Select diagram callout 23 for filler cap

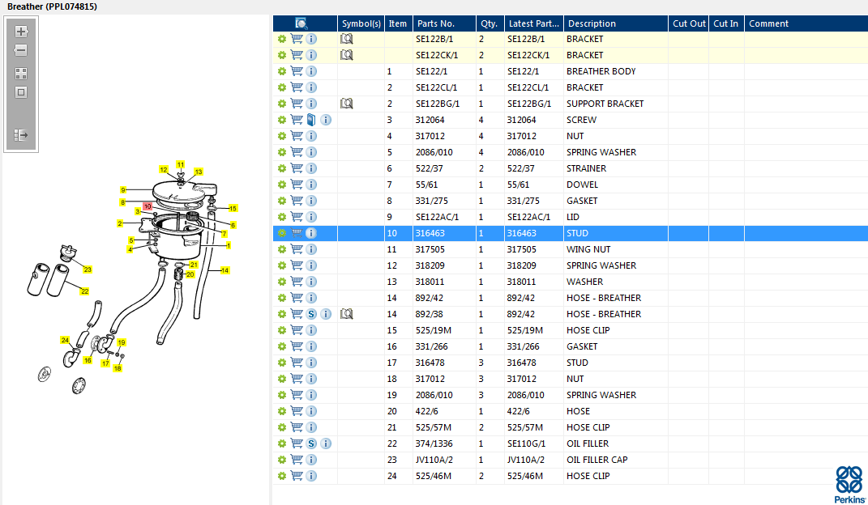coord(88,269)
